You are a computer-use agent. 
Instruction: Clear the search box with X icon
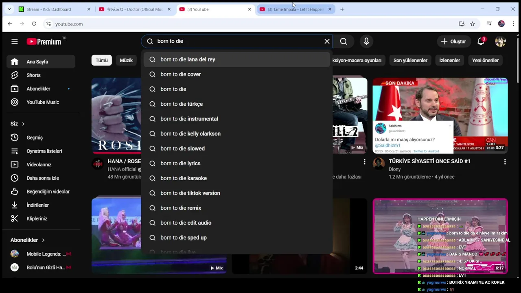pos(327,41)
